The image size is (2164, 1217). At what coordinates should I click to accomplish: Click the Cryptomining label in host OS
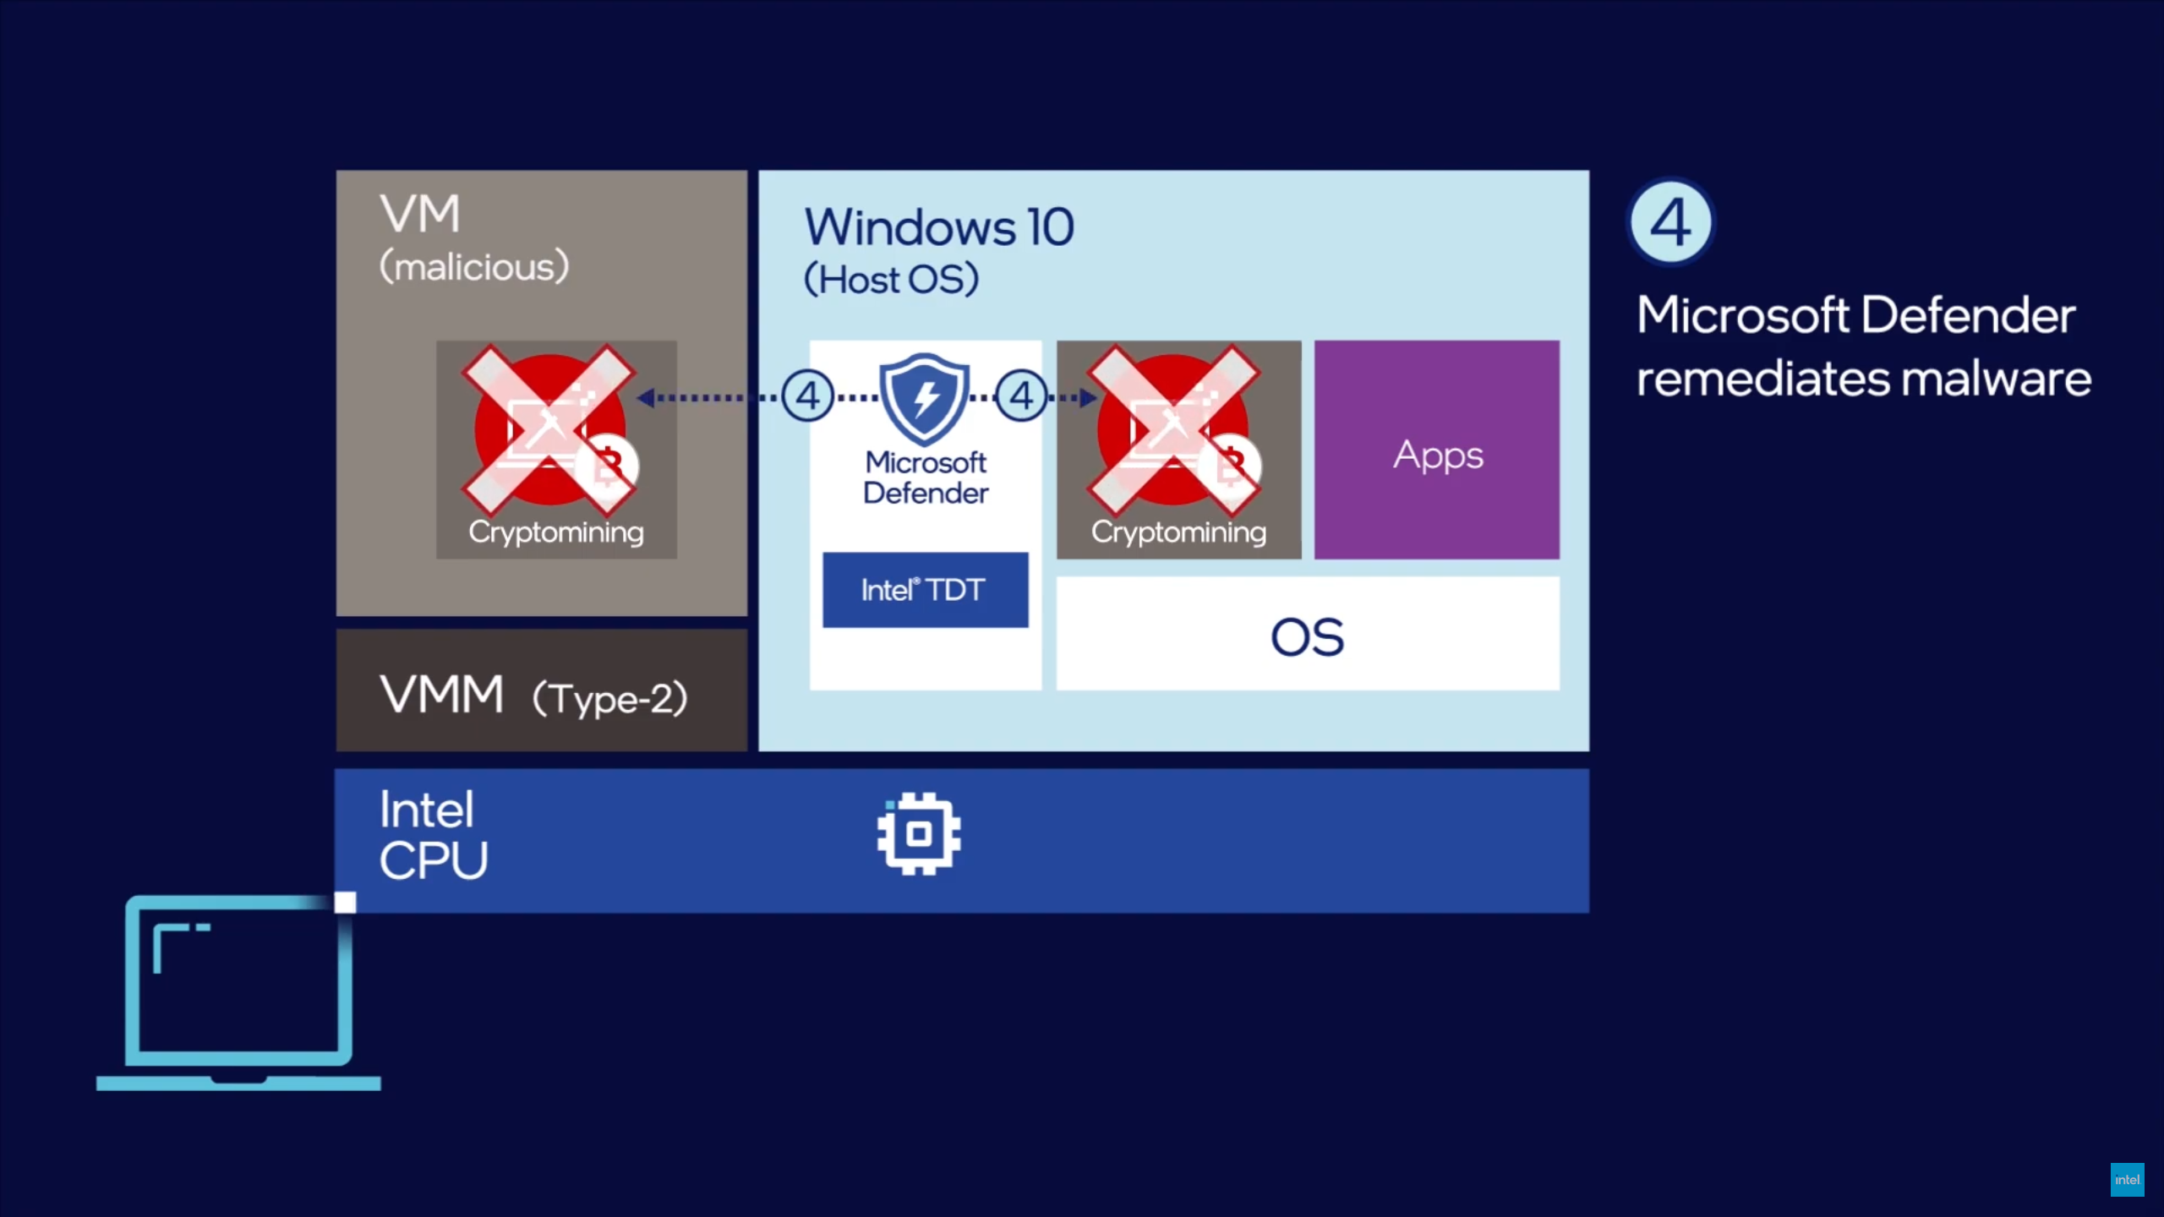pos(1178,532)
